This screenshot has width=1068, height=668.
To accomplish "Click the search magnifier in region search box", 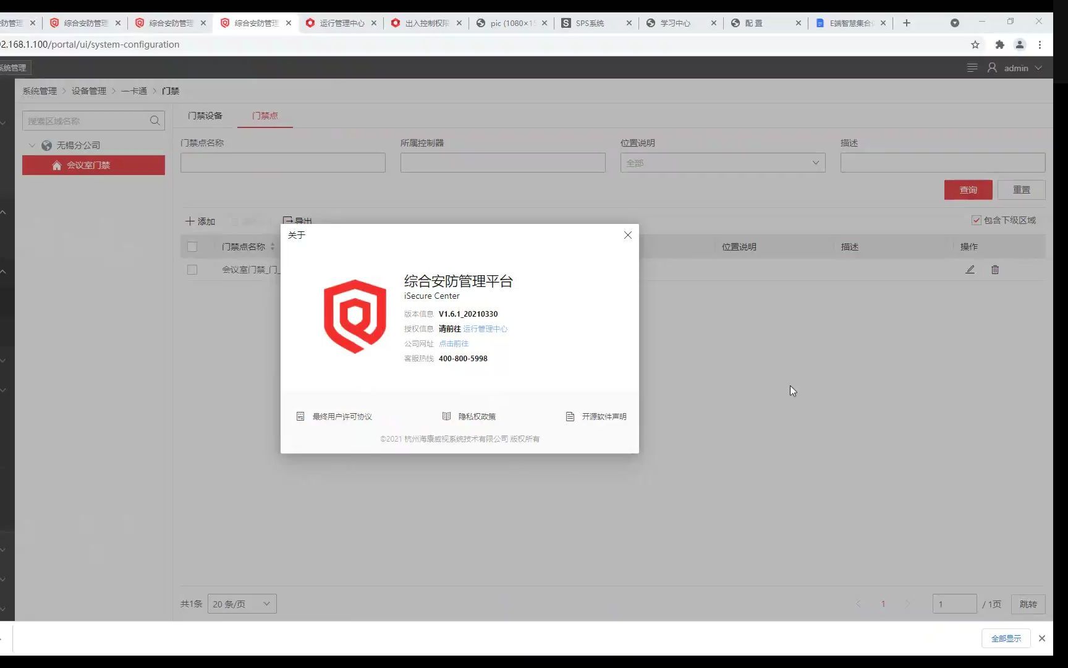I will 155,121.
